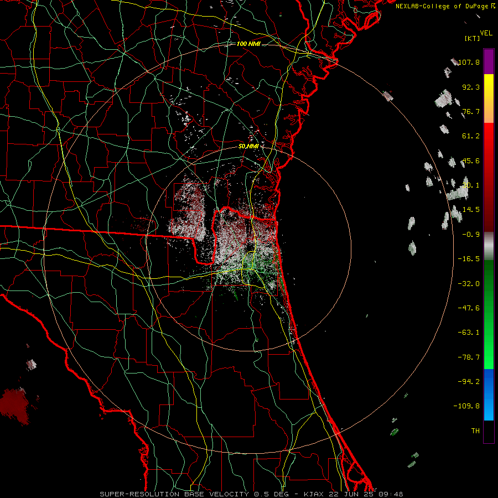Image resolution: width=498 pixels, height=498 pixels.
Task: Pick the yellow-orange segment of color bar
Action: 489,98
